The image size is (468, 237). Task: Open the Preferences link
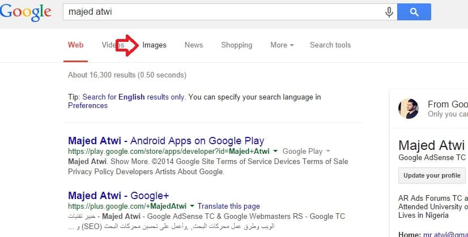click(x=88, y=106)
